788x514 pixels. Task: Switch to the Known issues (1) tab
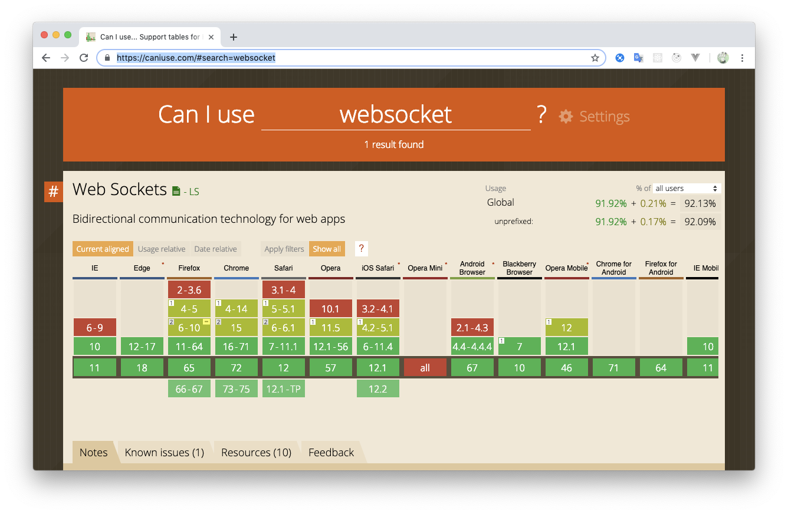165,452
